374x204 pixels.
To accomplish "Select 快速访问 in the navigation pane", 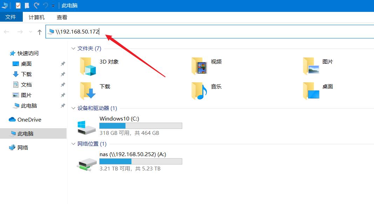I will [28, 53].
